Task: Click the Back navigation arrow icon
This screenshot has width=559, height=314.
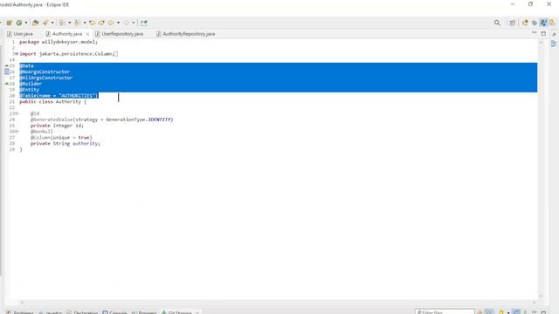Action: [x=111, y=23]
